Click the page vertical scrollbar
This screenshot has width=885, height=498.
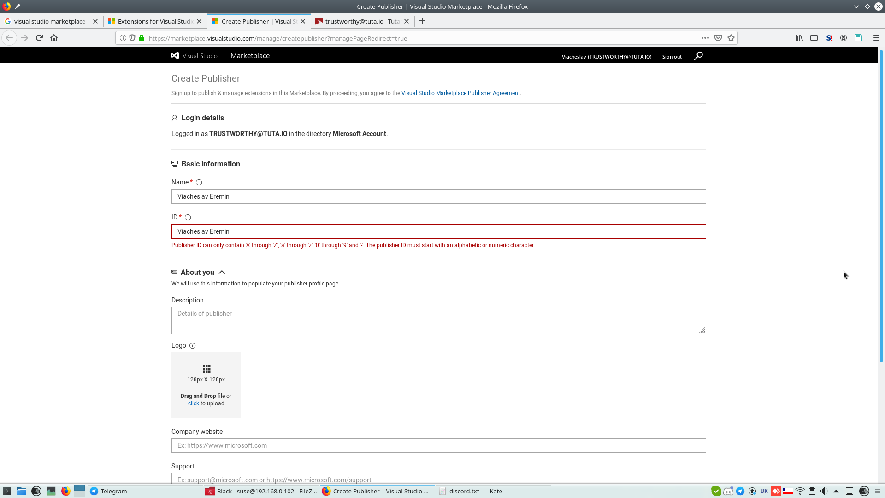(881, 207)
